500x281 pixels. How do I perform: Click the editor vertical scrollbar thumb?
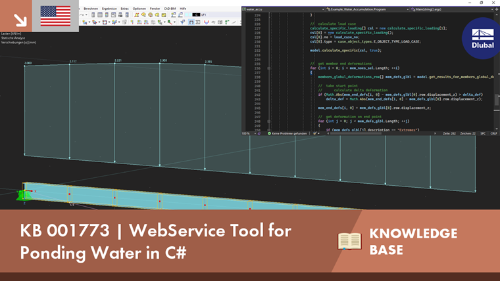pos(497,99)
